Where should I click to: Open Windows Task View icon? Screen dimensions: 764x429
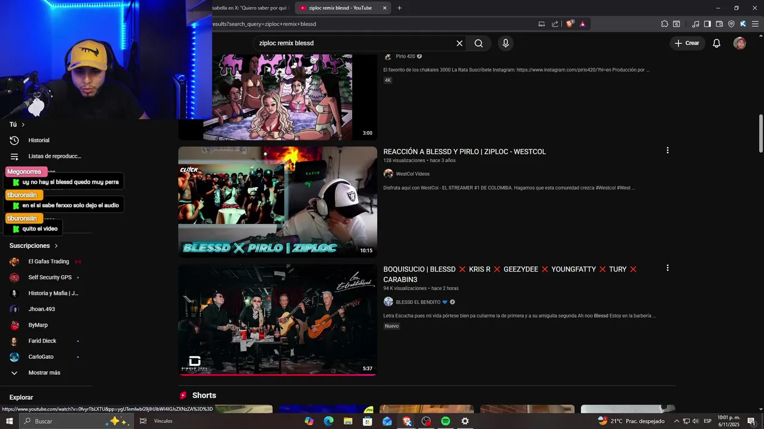(x=143, y=421)
